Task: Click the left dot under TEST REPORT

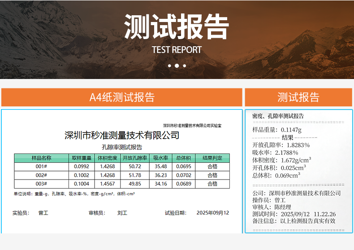Action: coord(170,66)
